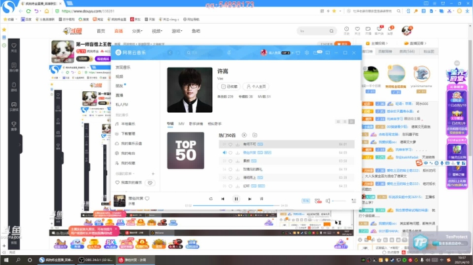This screenshot has width=473, height=265.
Task: Like the song 幻听
Action: (230, 186)
